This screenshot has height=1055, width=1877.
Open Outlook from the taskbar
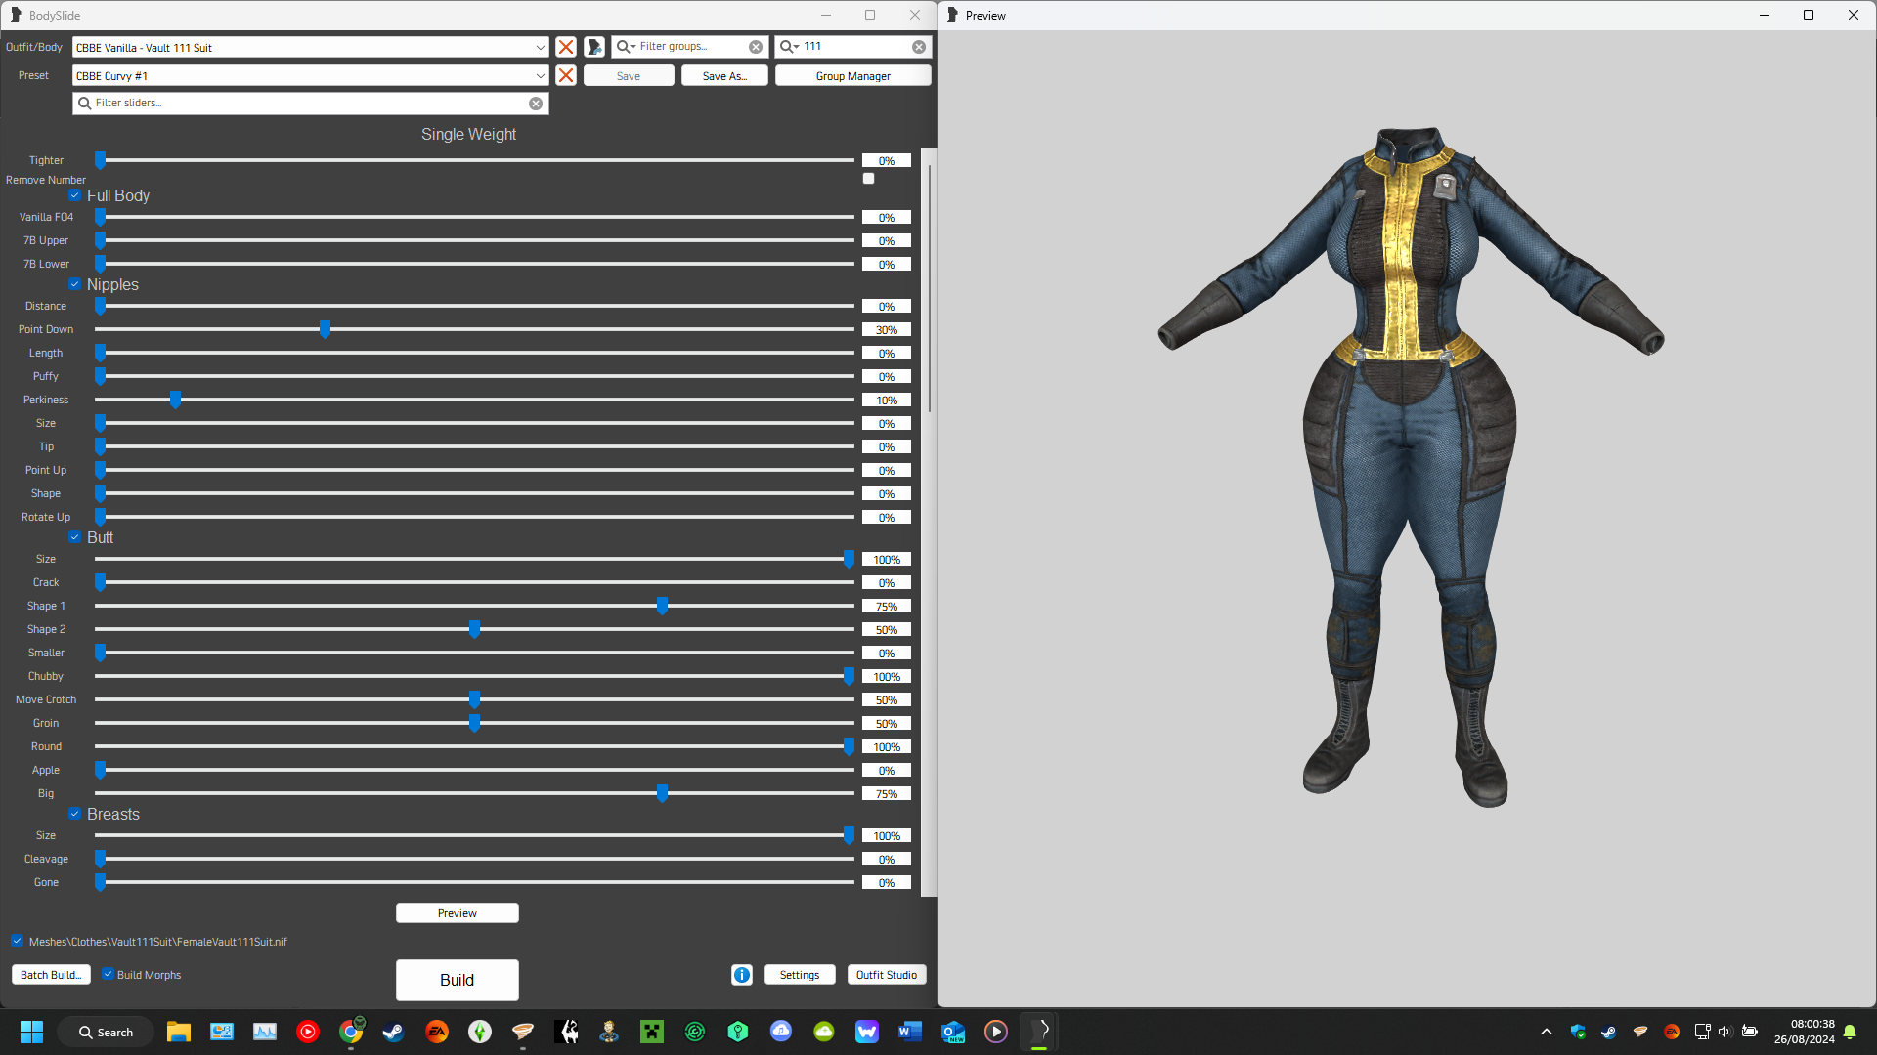tap(953, 1032)
